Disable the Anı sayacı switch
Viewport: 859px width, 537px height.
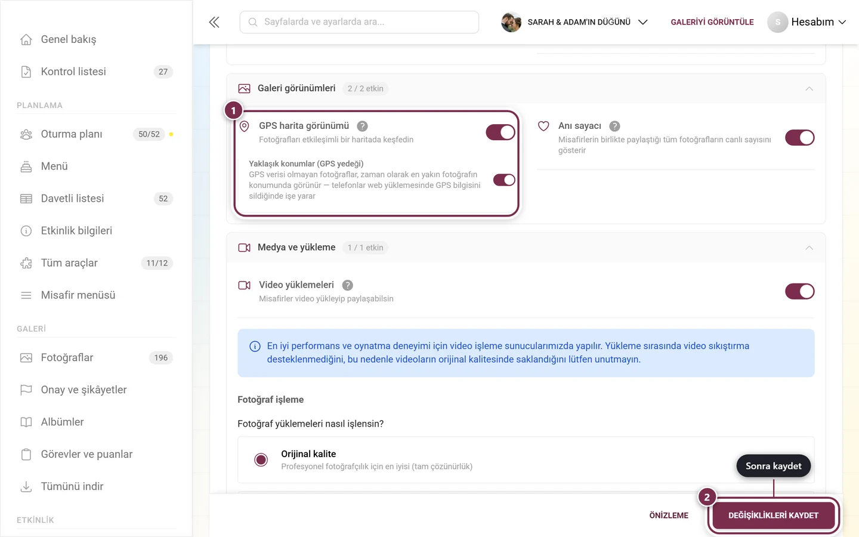click(x=799, y=138)
